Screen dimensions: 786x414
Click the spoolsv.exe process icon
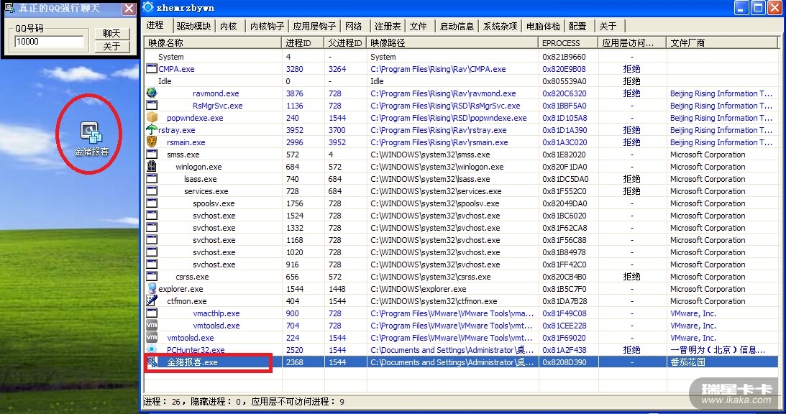[152, 203]
